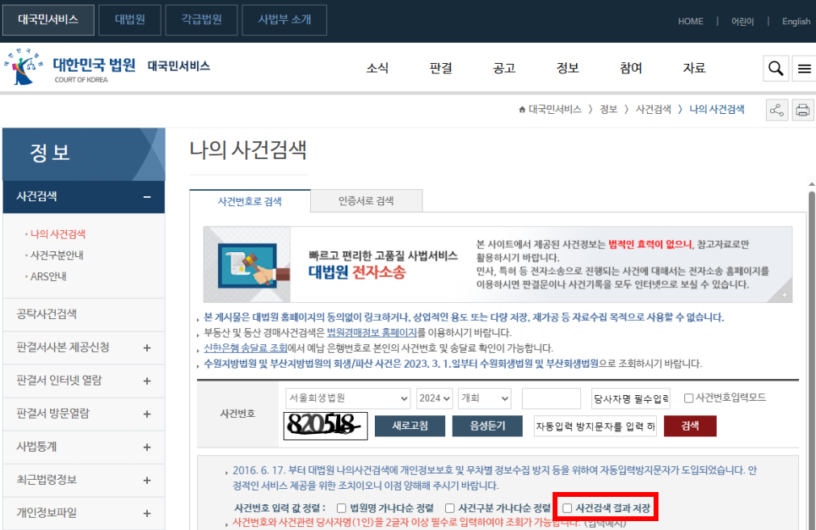The height and width of the screenshot is (530, 816).
Task: Click 자동입력 방지문자 input field
Action: [595, 426]
